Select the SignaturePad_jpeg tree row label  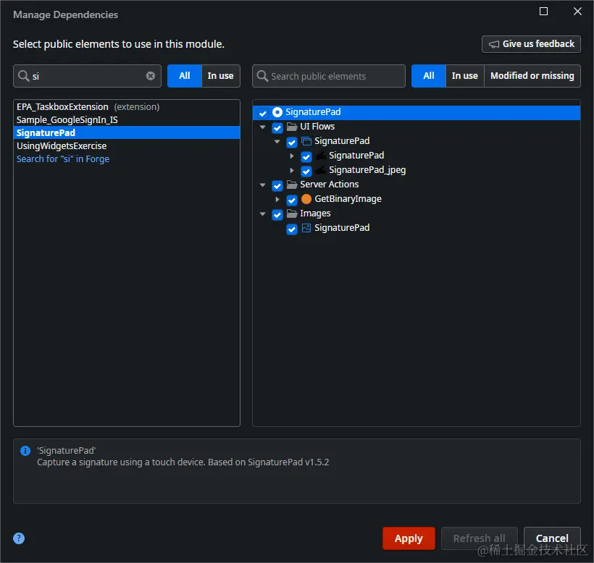coord(367,170)
